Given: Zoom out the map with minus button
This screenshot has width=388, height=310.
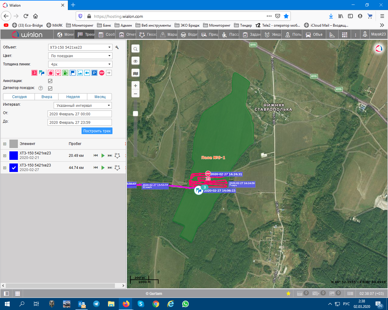Looking at the screenshot, I should click(135, 94).
